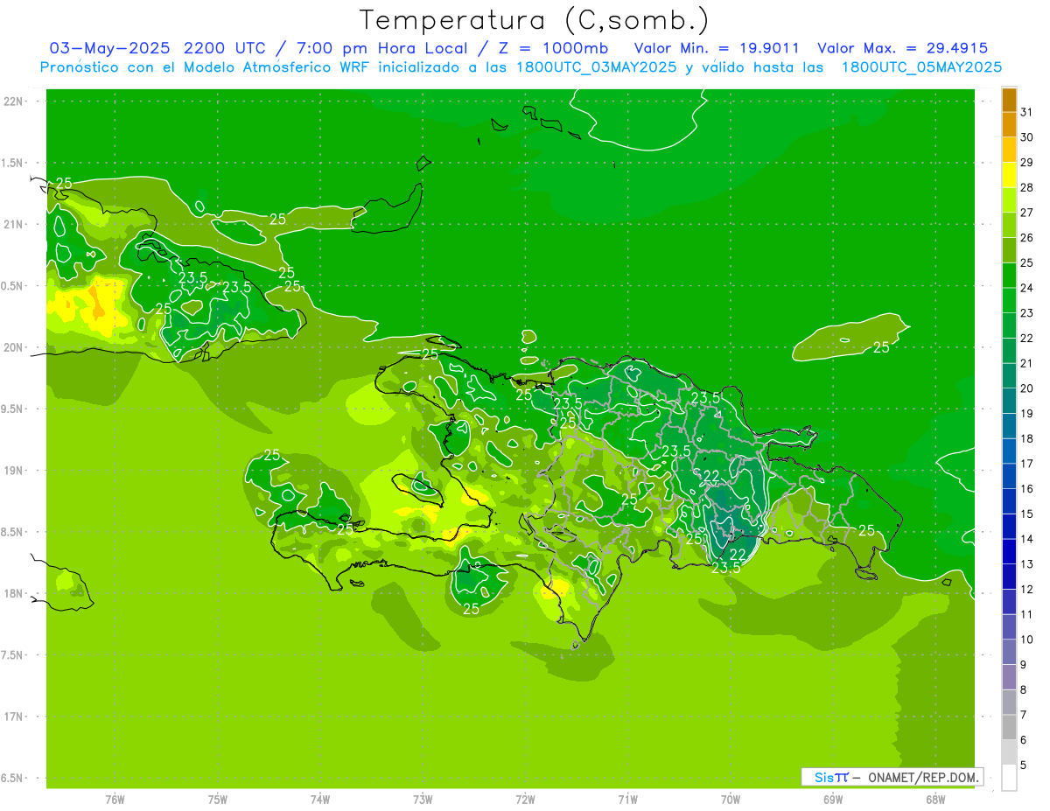This screenshot has width=1050, height=811.
Task: Click the latitude axis label '21N'
Action: [x=14, y=224]
